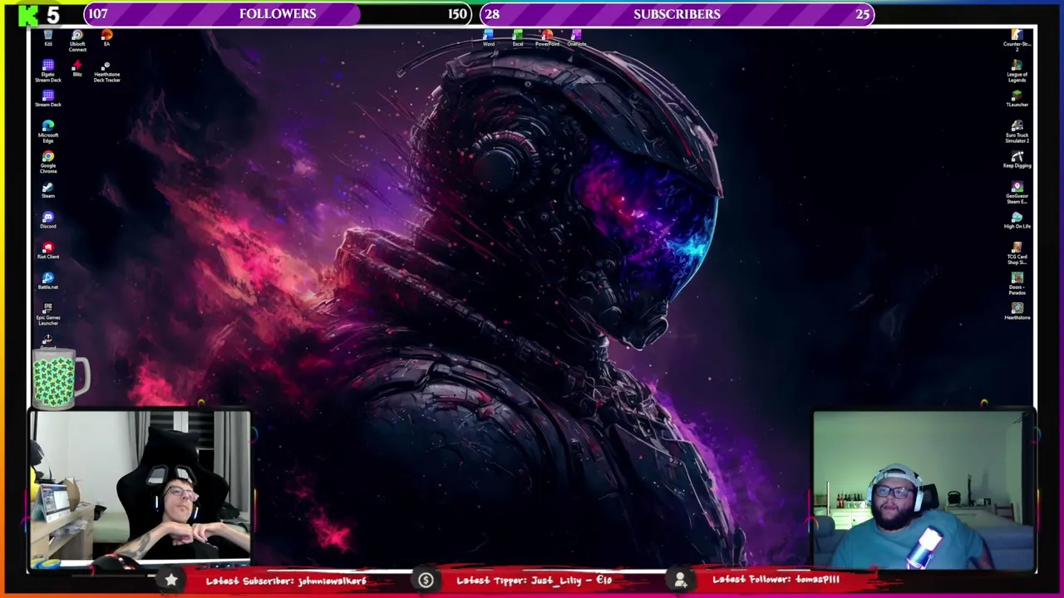Click the "Latest Tipper: Just_Lilly" ticker text
1064x598 pixels.
tap(534, 581)
